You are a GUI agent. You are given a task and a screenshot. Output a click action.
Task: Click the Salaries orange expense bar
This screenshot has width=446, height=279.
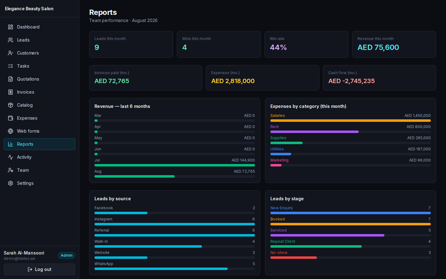click(x=350, y=121)
